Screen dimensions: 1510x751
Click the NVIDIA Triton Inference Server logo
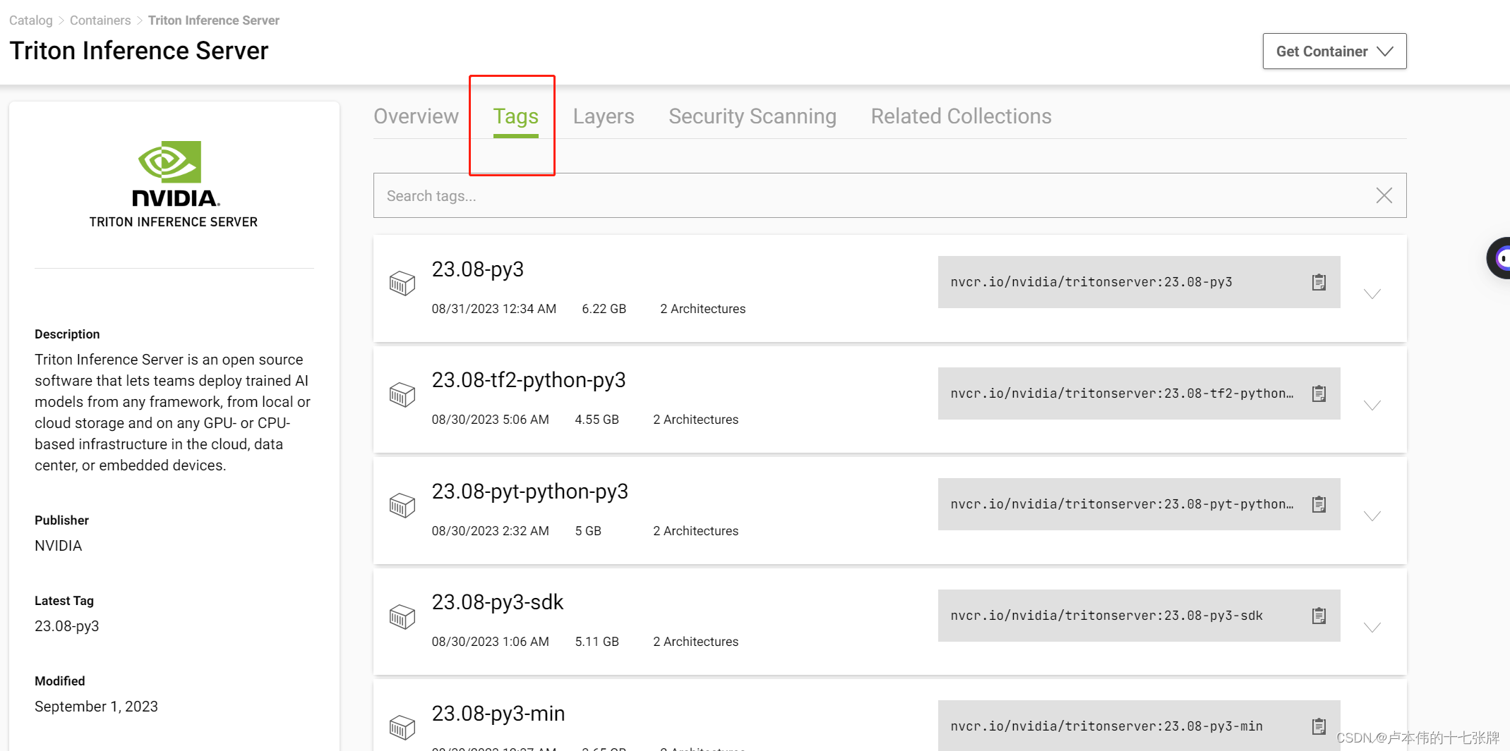point(174,185)
